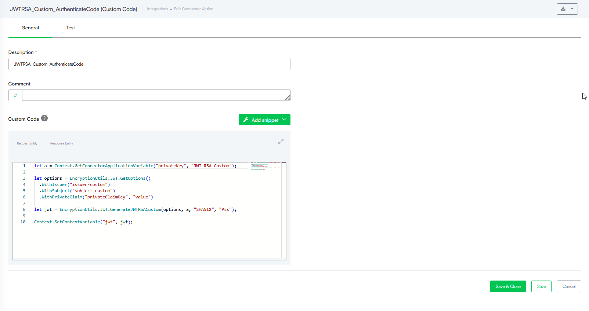The image size is (589, 311).
Task: Open the Response Entity tab
Action: [62, 143]
